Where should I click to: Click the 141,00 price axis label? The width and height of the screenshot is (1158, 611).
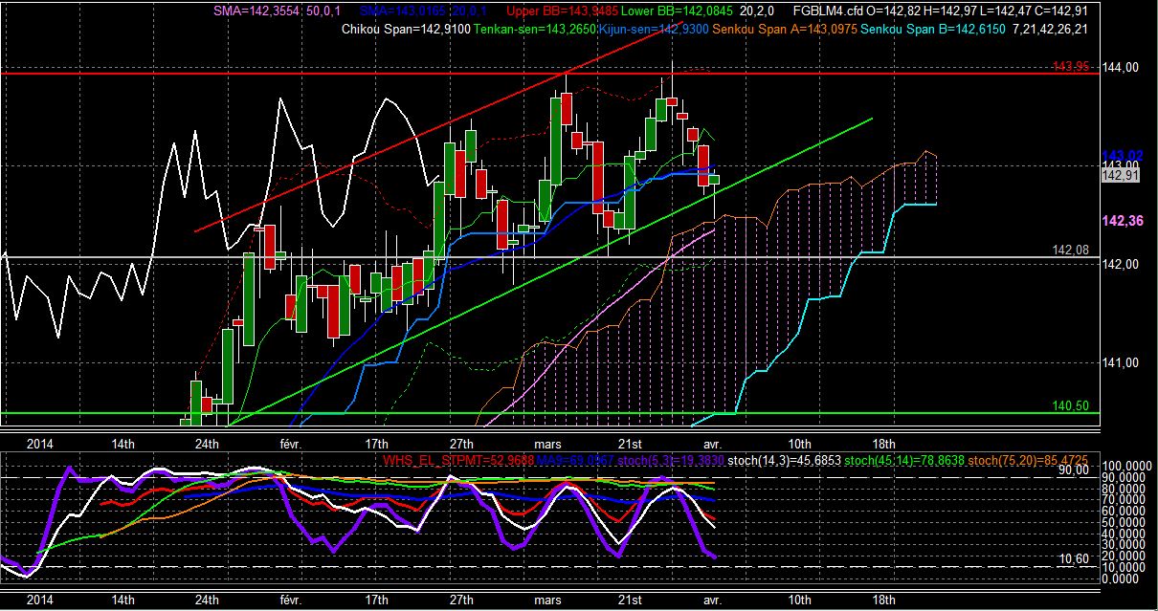click(x=1120, y=362)
